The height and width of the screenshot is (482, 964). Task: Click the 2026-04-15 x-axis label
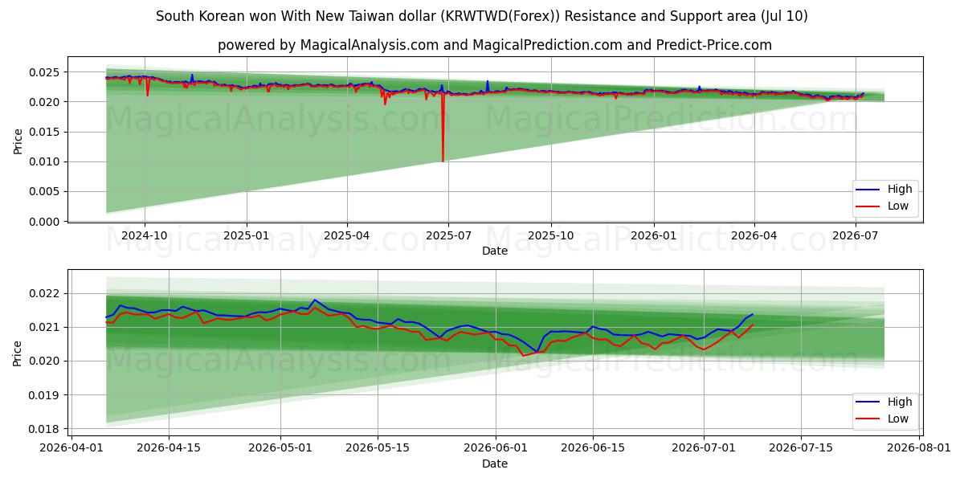(169, 447)
